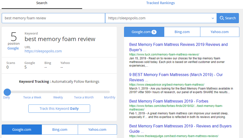243x138 pixels.
Task: Select Weekly tracking frequency
Action: tap(58, 97)
